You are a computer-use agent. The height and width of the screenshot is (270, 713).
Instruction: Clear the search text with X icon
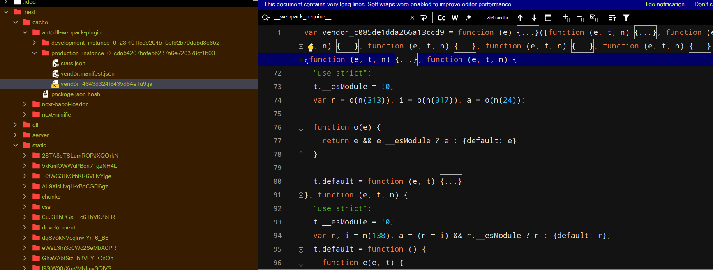click(412, 18)
